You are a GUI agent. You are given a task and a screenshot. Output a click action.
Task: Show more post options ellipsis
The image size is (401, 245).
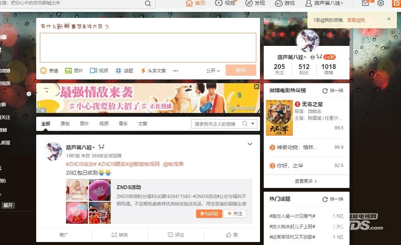click(175, 71)
